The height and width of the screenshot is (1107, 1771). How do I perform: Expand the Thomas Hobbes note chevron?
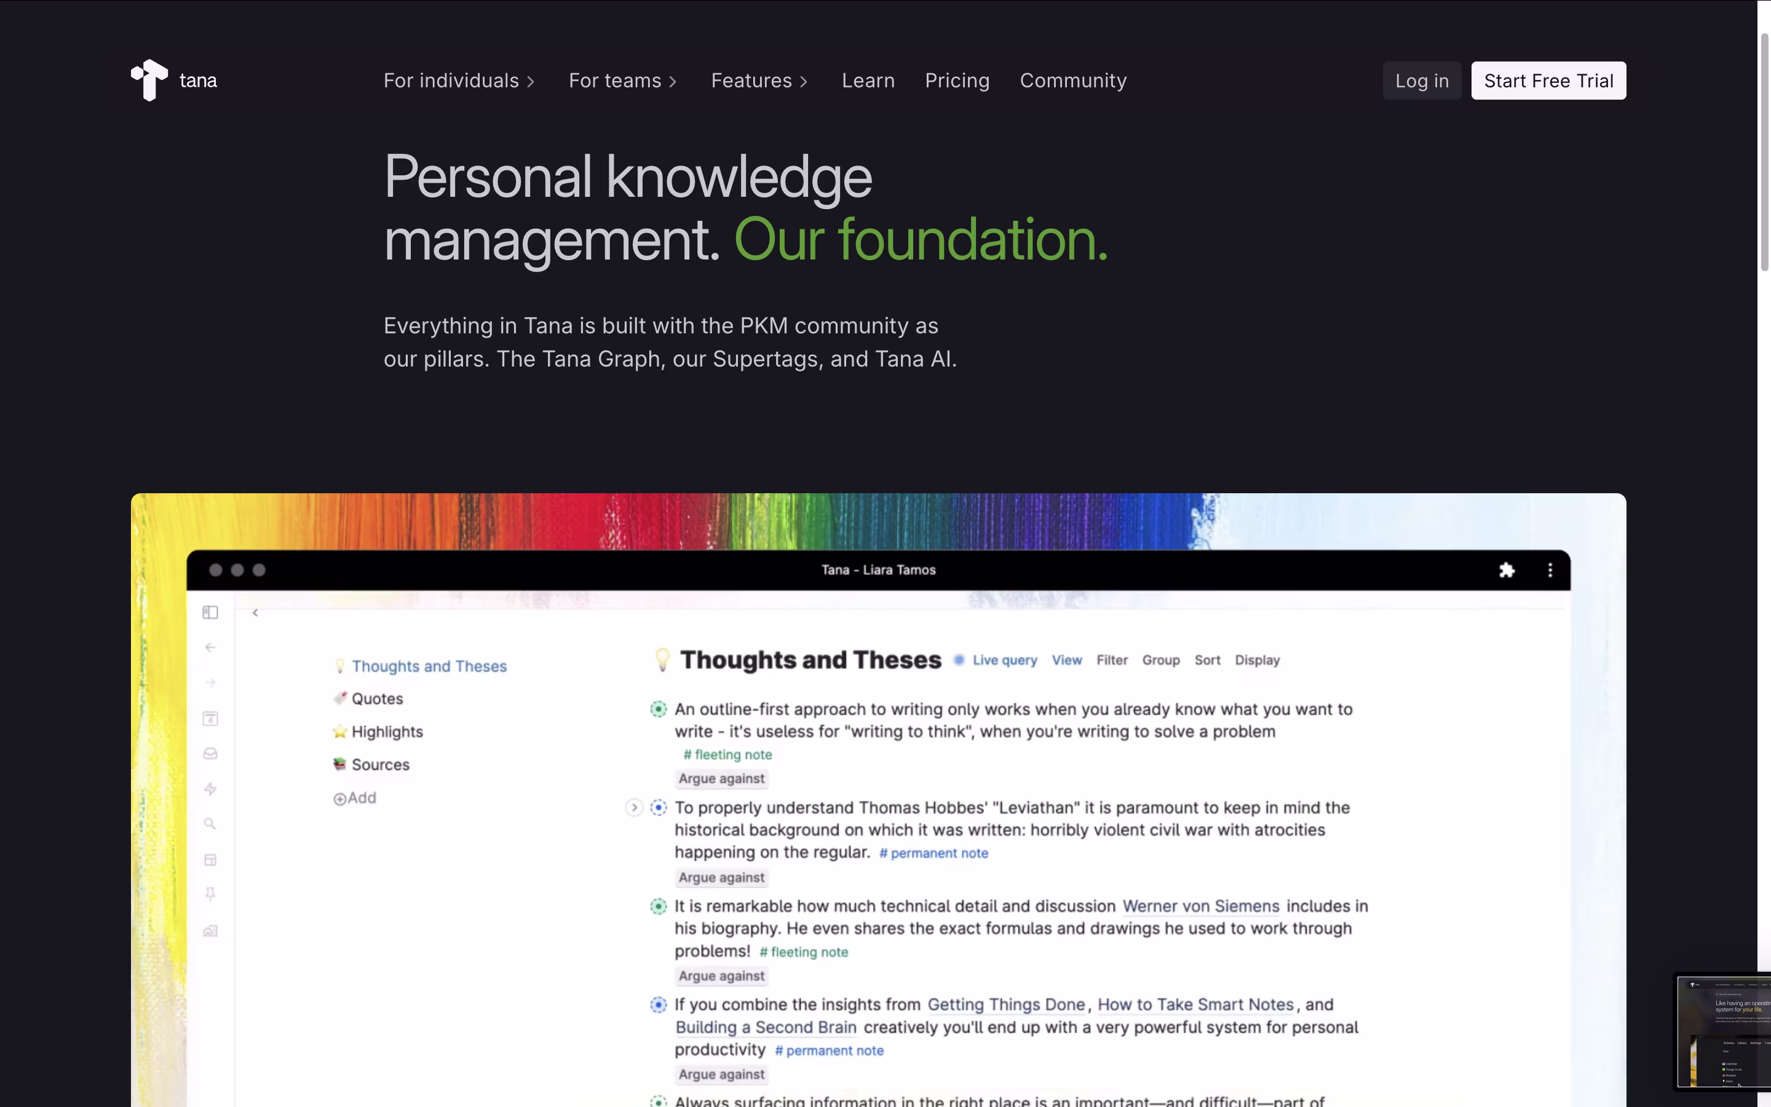[634, 807]
